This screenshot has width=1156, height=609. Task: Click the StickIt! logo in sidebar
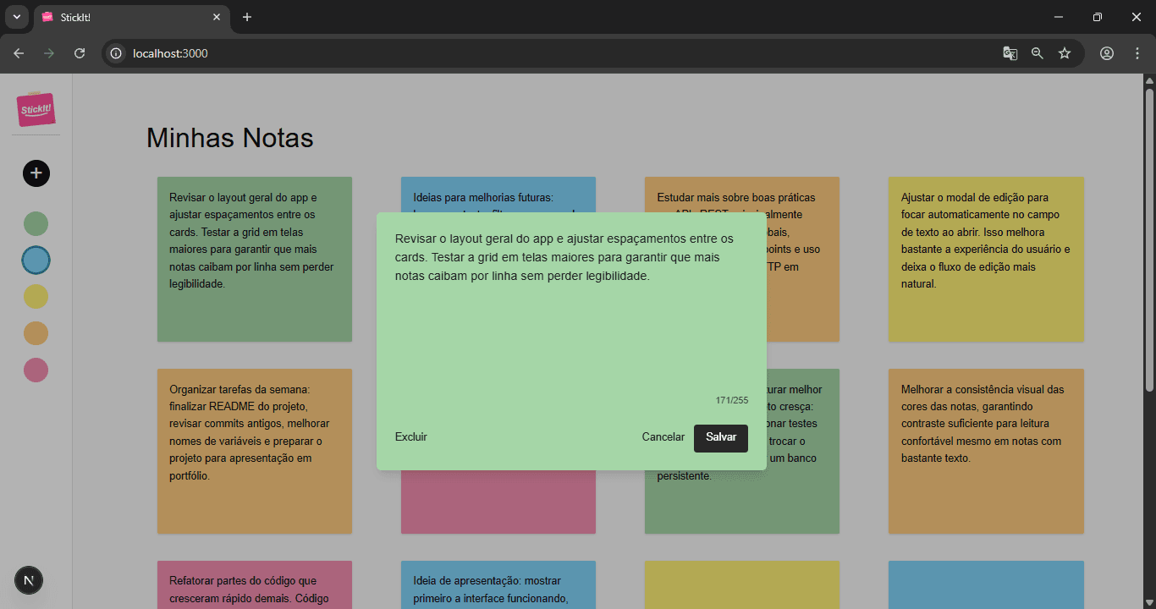click(36, 109)
